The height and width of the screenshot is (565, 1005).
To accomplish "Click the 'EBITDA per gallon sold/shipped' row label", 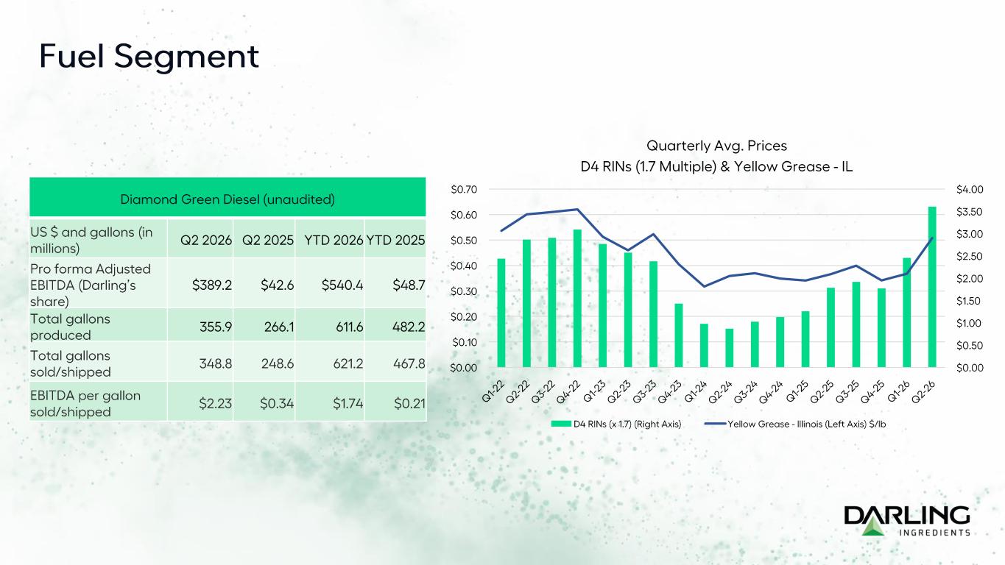I will tap(98, 403).
